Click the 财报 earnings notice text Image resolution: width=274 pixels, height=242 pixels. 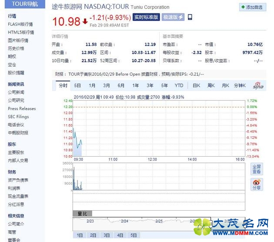click(x=129, y=74)
